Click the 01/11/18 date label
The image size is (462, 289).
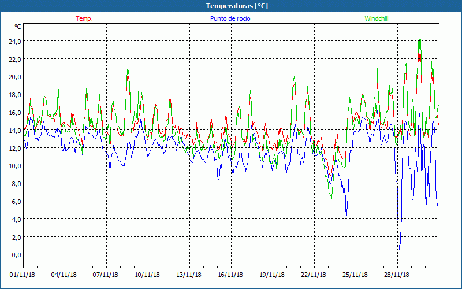23,275
